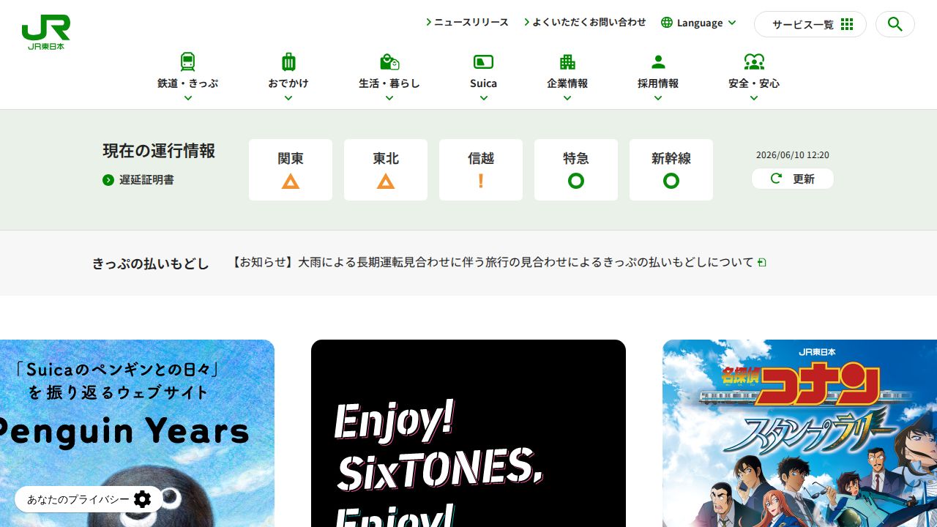The height and width of the screenshot is (527, 937).
Task: Open the Suica menu label
Action: [484, 83]
